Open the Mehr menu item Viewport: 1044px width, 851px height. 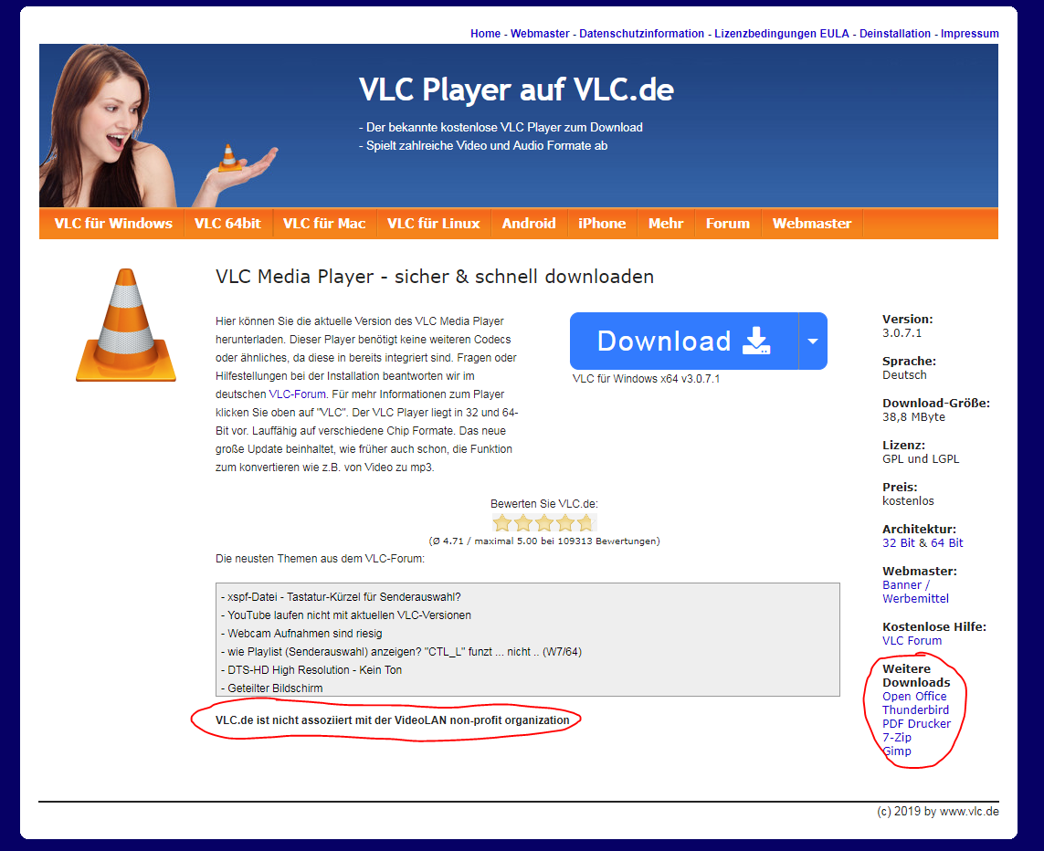coord(666,224)
